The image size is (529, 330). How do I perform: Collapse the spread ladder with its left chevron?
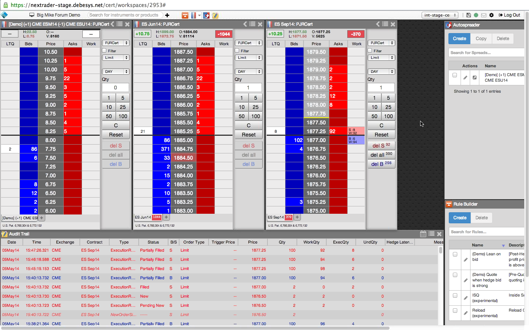113,24
